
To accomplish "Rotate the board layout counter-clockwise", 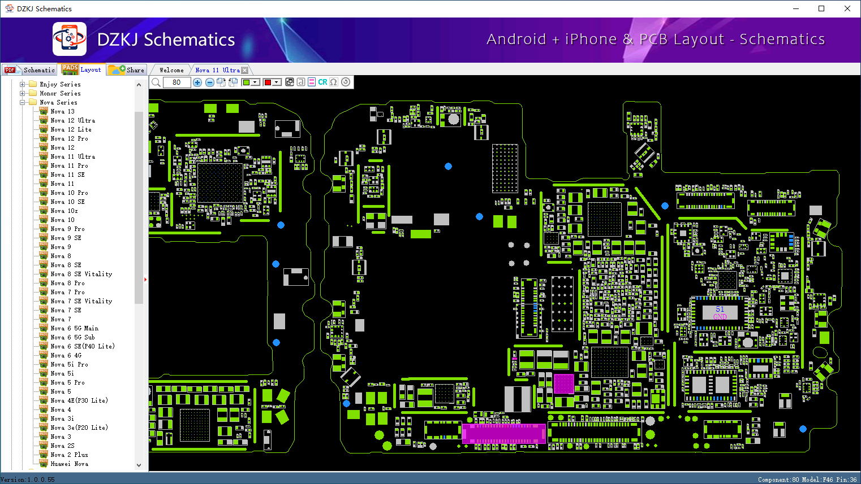I will pyautogui.click(x=233, y=82).
